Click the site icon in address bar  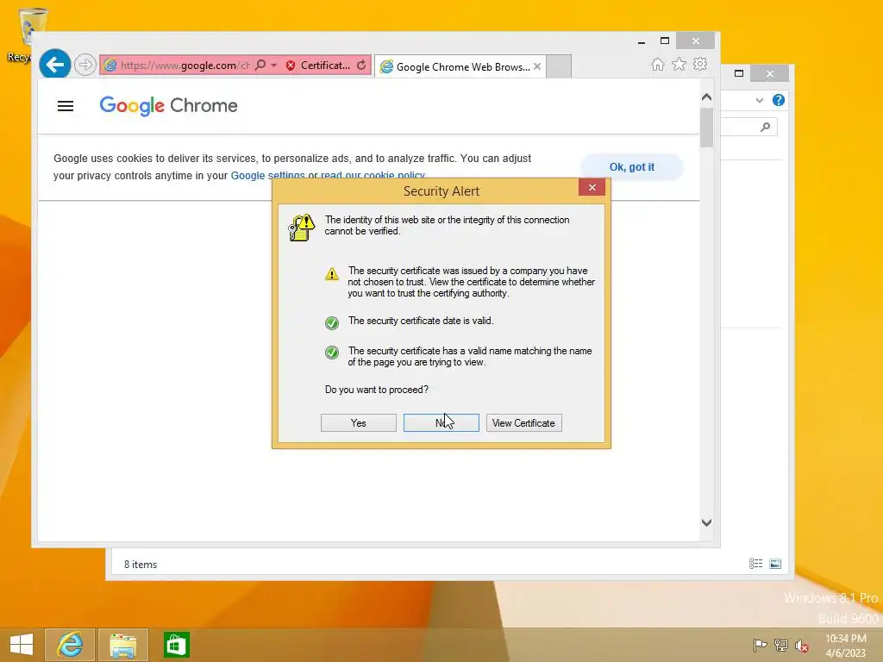(x=110, y=66)
